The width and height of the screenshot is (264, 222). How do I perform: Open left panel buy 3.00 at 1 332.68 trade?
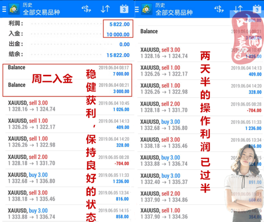[69, 178]
